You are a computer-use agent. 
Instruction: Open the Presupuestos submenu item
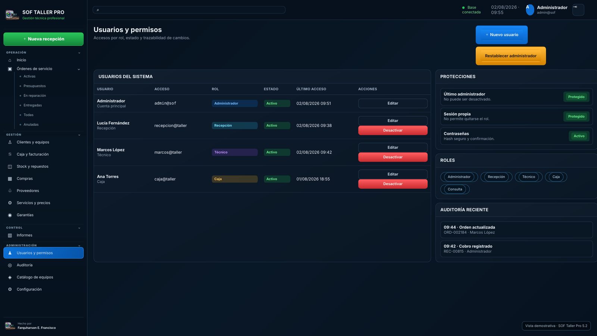coord(35,86)
